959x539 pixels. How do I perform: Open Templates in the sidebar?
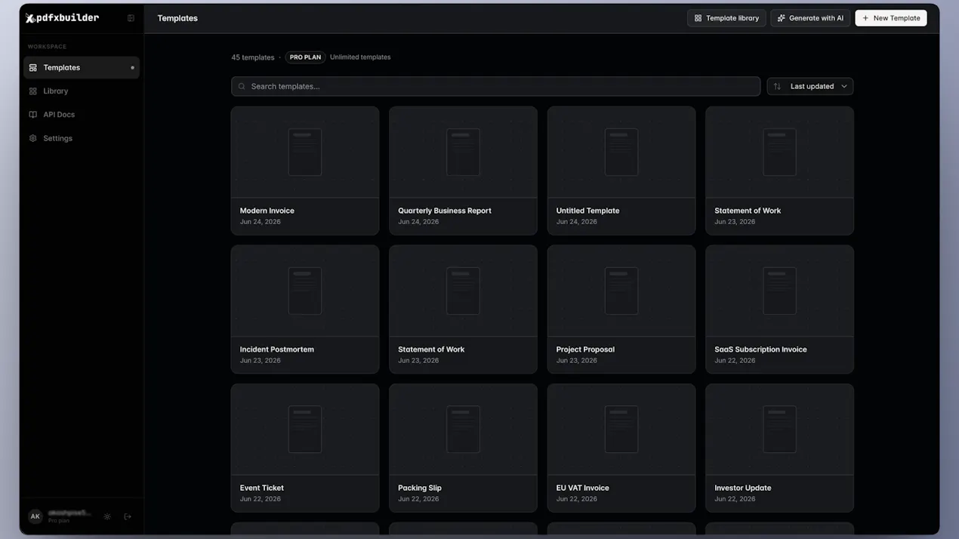[x=82, y=67]
